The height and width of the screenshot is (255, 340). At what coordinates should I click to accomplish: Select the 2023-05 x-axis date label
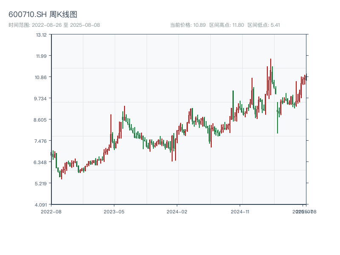point(114,211)
